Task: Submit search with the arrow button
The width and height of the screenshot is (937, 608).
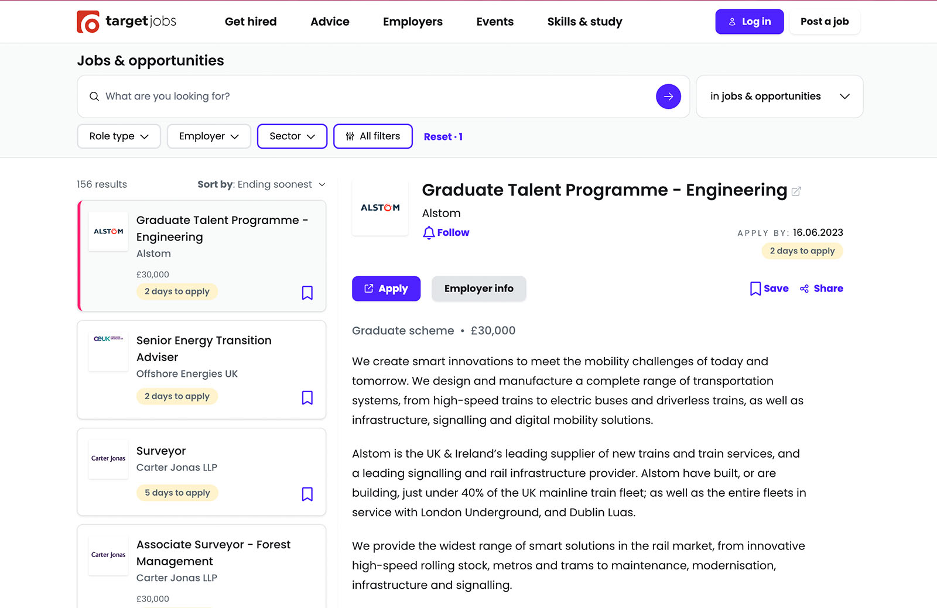Action: (668, 97)
